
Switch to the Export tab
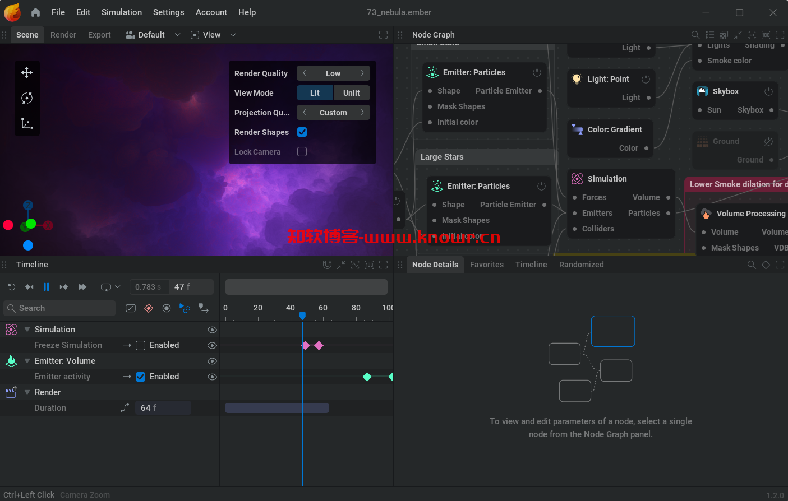[99, 35]
